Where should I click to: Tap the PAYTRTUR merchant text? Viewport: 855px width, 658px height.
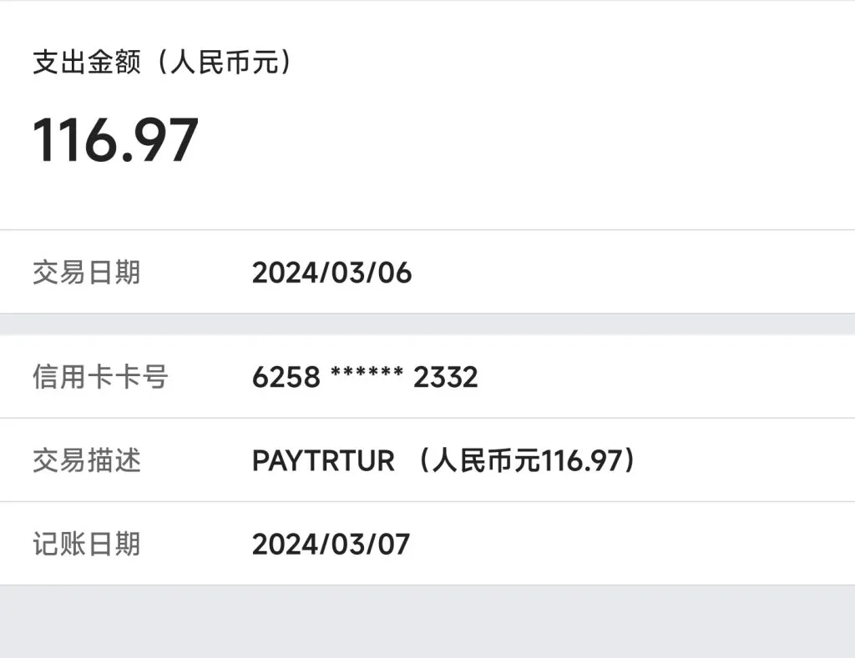point(323,461)
